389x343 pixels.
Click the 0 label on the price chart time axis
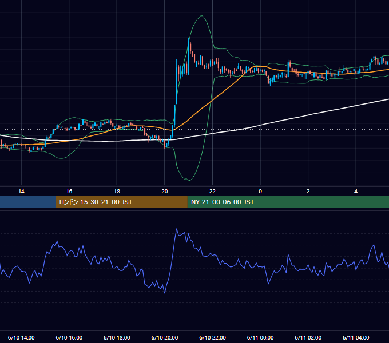(260, 192)
